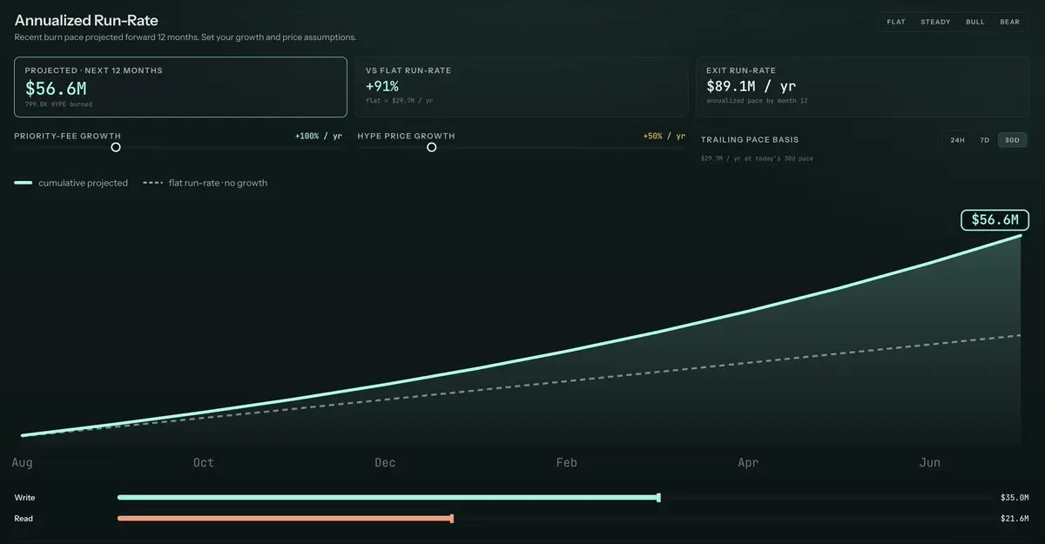The width and height of the screenshot is (1045, 544).
Task: Click the Write bar end marker
Action: pyautogui.click(x=658, y=498)
